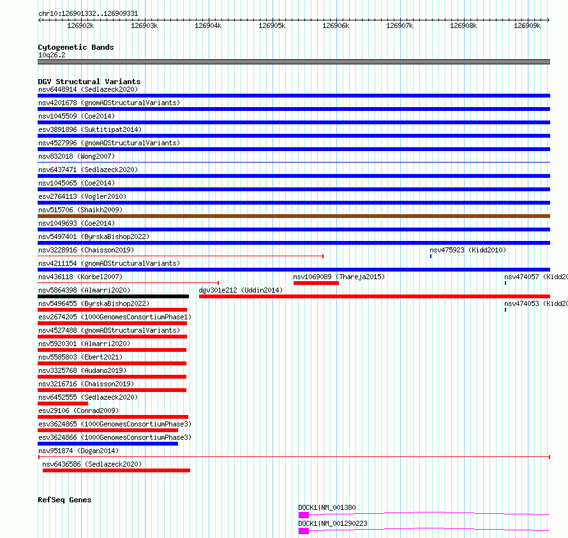Screen dimensions: 568x538
Task: Open variant nsv6448914 (Sedlazeck2020)
Action: (x=88, y=89)
